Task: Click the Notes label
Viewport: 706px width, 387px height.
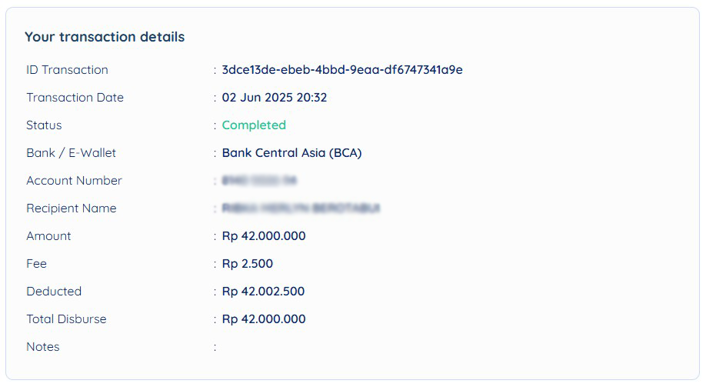Action: (43, 347)
